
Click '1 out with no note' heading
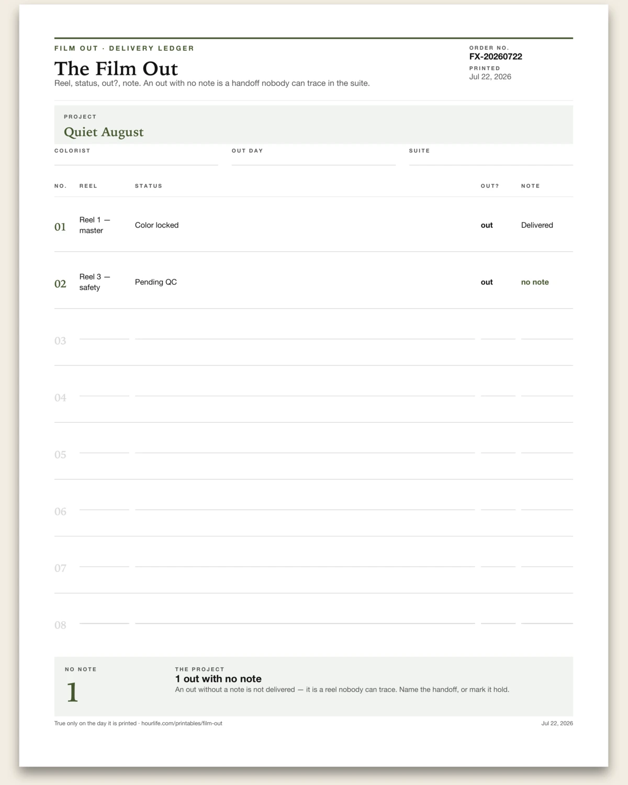click(x=218, y=679)
